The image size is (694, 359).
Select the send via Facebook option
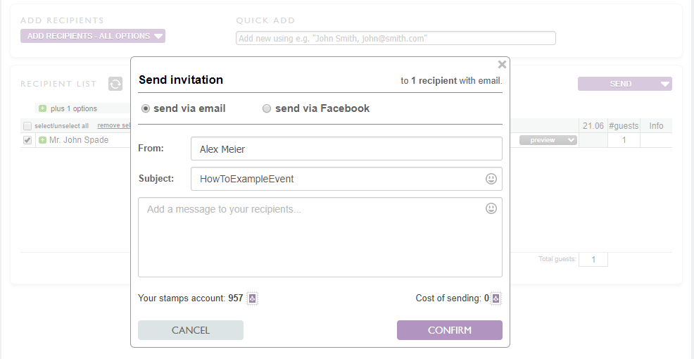coord(267,108)
